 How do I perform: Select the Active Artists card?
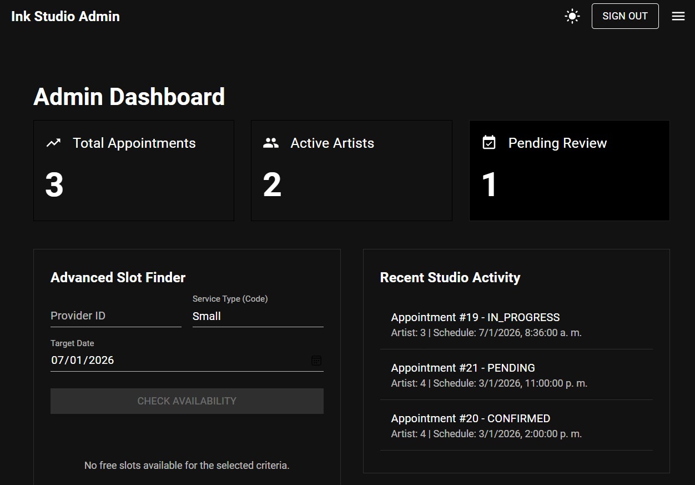coord(351,171)
